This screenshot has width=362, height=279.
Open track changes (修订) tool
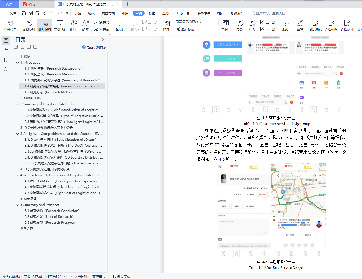click(167, 26)
